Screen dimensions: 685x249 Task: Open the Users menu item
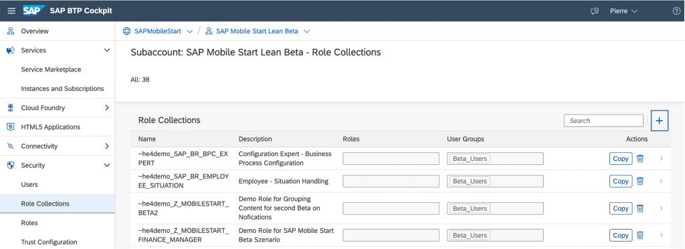coord(29,184)
